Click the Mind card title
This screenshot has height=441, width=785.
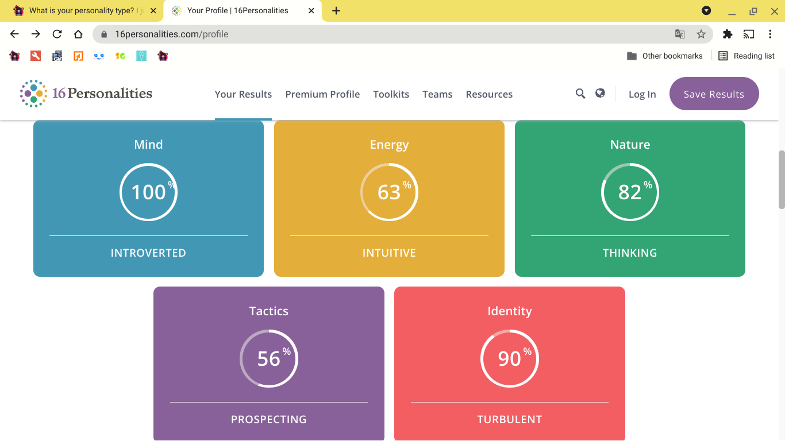point(148,145)
